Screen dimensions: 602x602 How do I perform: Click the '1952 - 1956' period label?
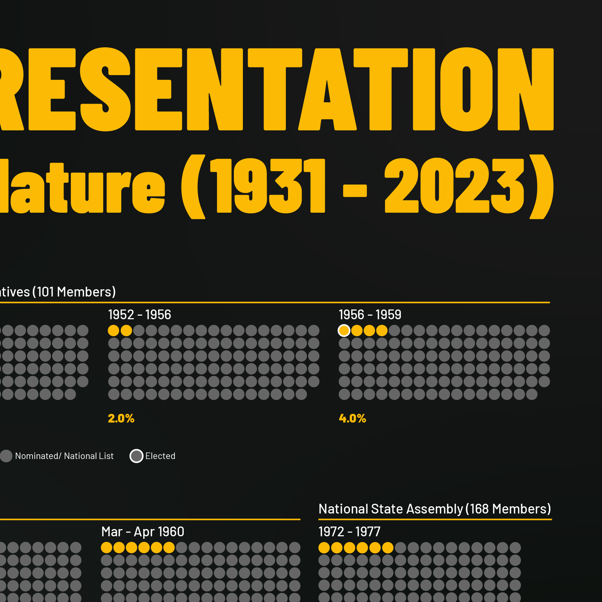139,315
